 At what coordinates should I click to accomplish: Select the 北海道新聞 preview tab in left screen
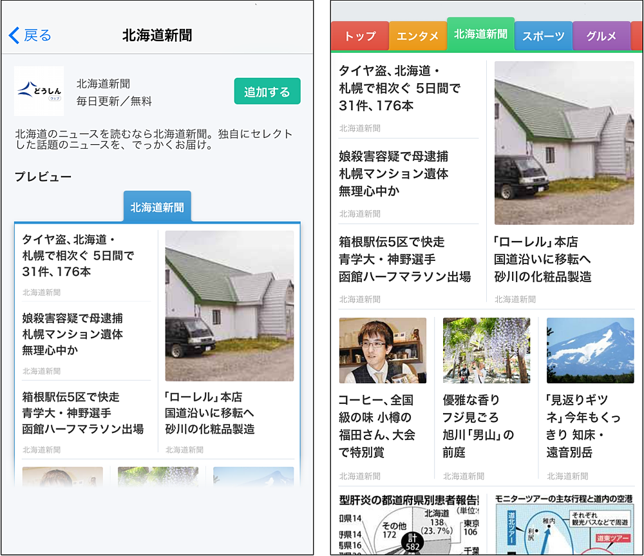(x=157, y=207)
